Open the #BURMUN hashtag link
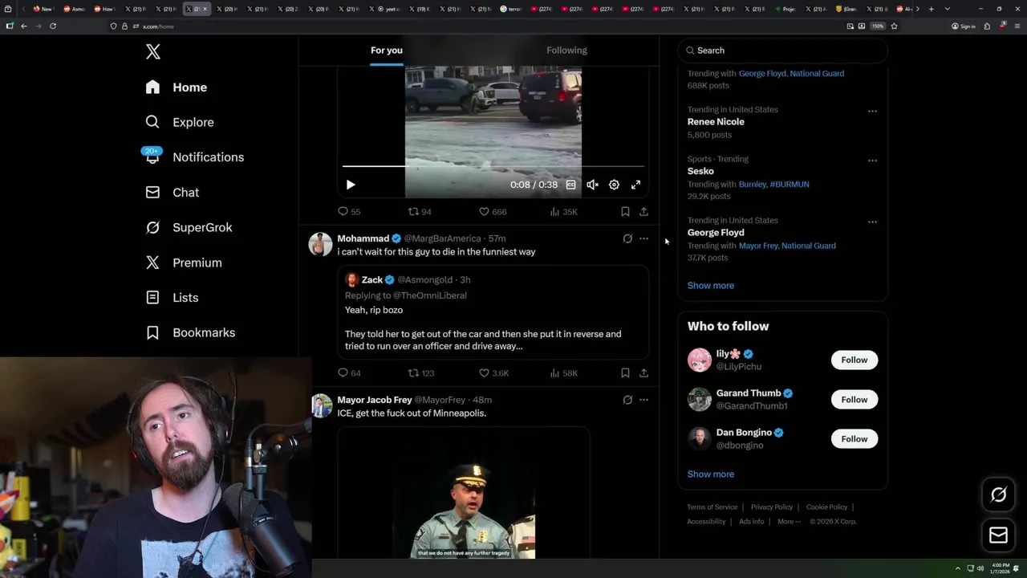Viewport: 1027px width, 578px height. point(790,185)
